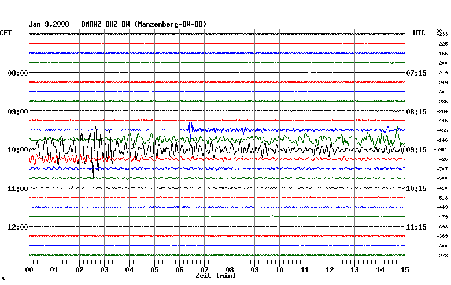Click the DC offset value "-410"
This screenshot has width=451, height=285.
(x=442, y=188)
